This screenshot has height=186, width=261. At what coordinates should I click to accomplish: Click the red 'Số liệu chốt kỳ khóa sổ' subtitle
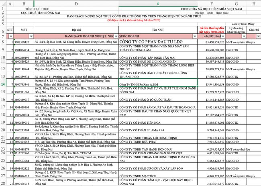coord(134,20)
